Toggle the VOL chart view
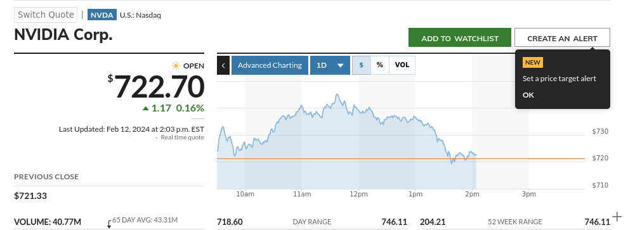This screenshot has width=628, height=230. [x=402, y=65]
